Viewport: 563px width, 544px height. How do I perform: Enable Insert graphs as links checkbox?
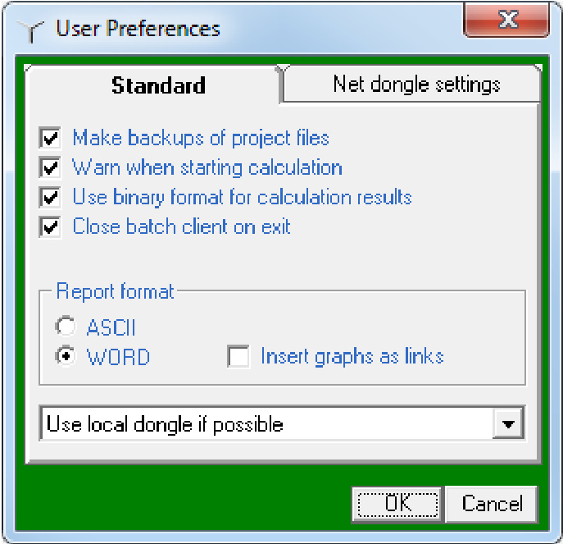tap(238, 357)
